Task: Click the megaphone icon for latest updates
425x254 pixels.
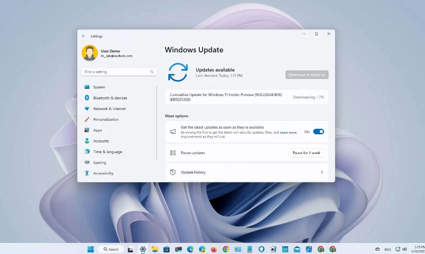Action: (x=173, y=132)
